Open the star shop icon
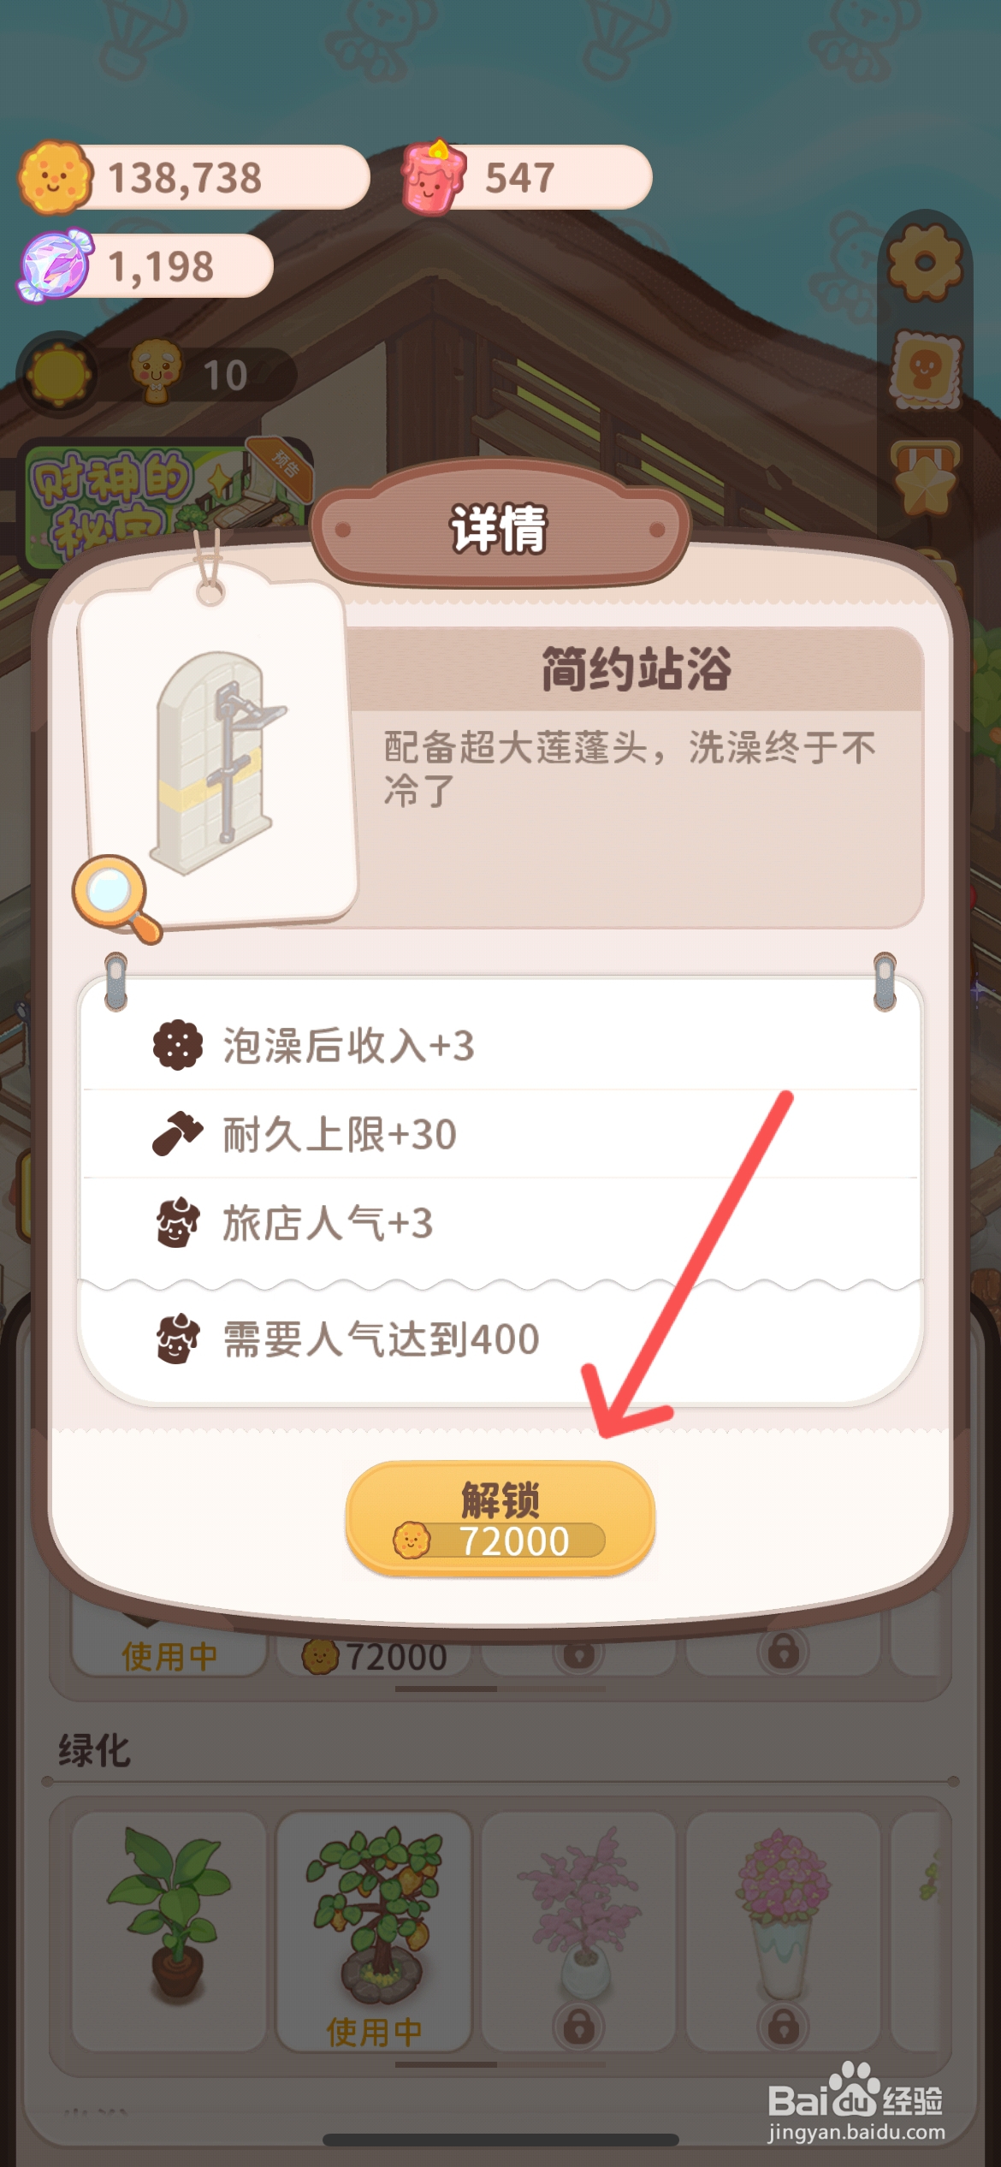1001x2167 pixels. pos(926,477)
